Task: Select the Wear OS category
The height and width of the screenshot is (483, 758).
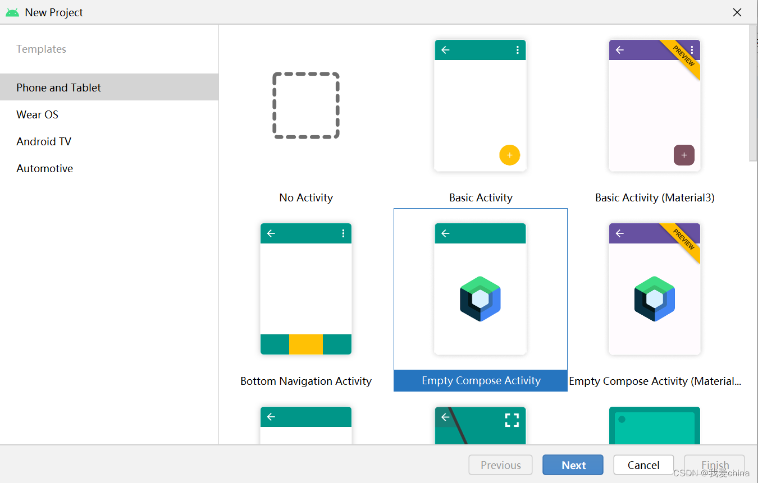Action: 109,114
